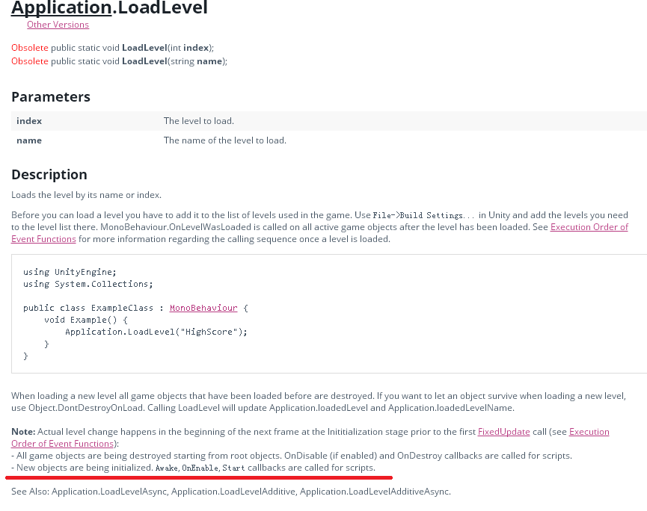The width and height of the screenshot is (647, 511).
Task: Open Execution Order of link after 'See'
Action: [589, 227]
